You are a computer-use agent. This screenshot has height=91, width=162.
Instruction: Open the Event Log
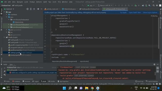pos(139,81)
